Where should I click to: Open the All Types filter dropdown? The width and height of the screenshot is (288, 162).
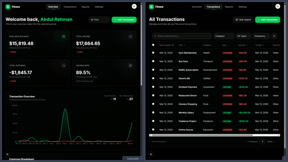[x=243, y=36]
